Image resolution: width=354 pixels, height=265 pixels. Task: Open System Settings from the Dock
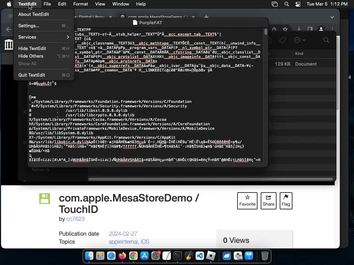click(x=156, y=256)
